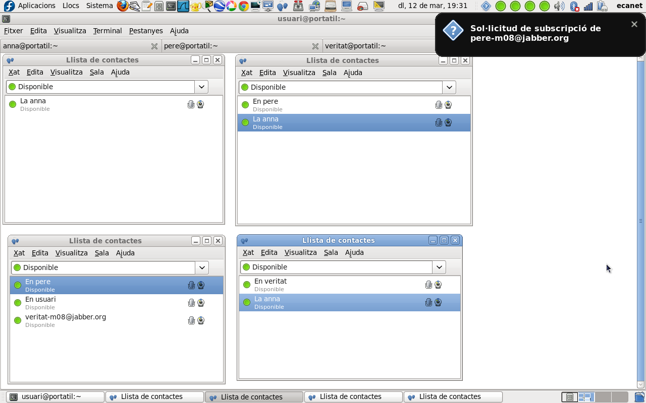The image size is (646, 403).
Task: Dismiss the subscription request notification
Action: point(634,24)
